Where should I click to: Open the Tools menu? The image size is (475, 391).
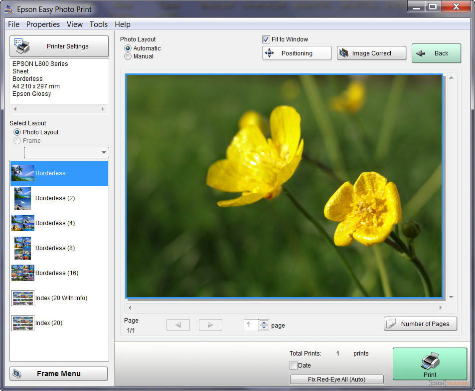click(x=99, y=24)
